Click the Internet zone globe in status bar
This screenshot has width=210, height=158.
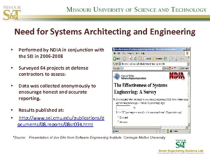pos(171,131)
